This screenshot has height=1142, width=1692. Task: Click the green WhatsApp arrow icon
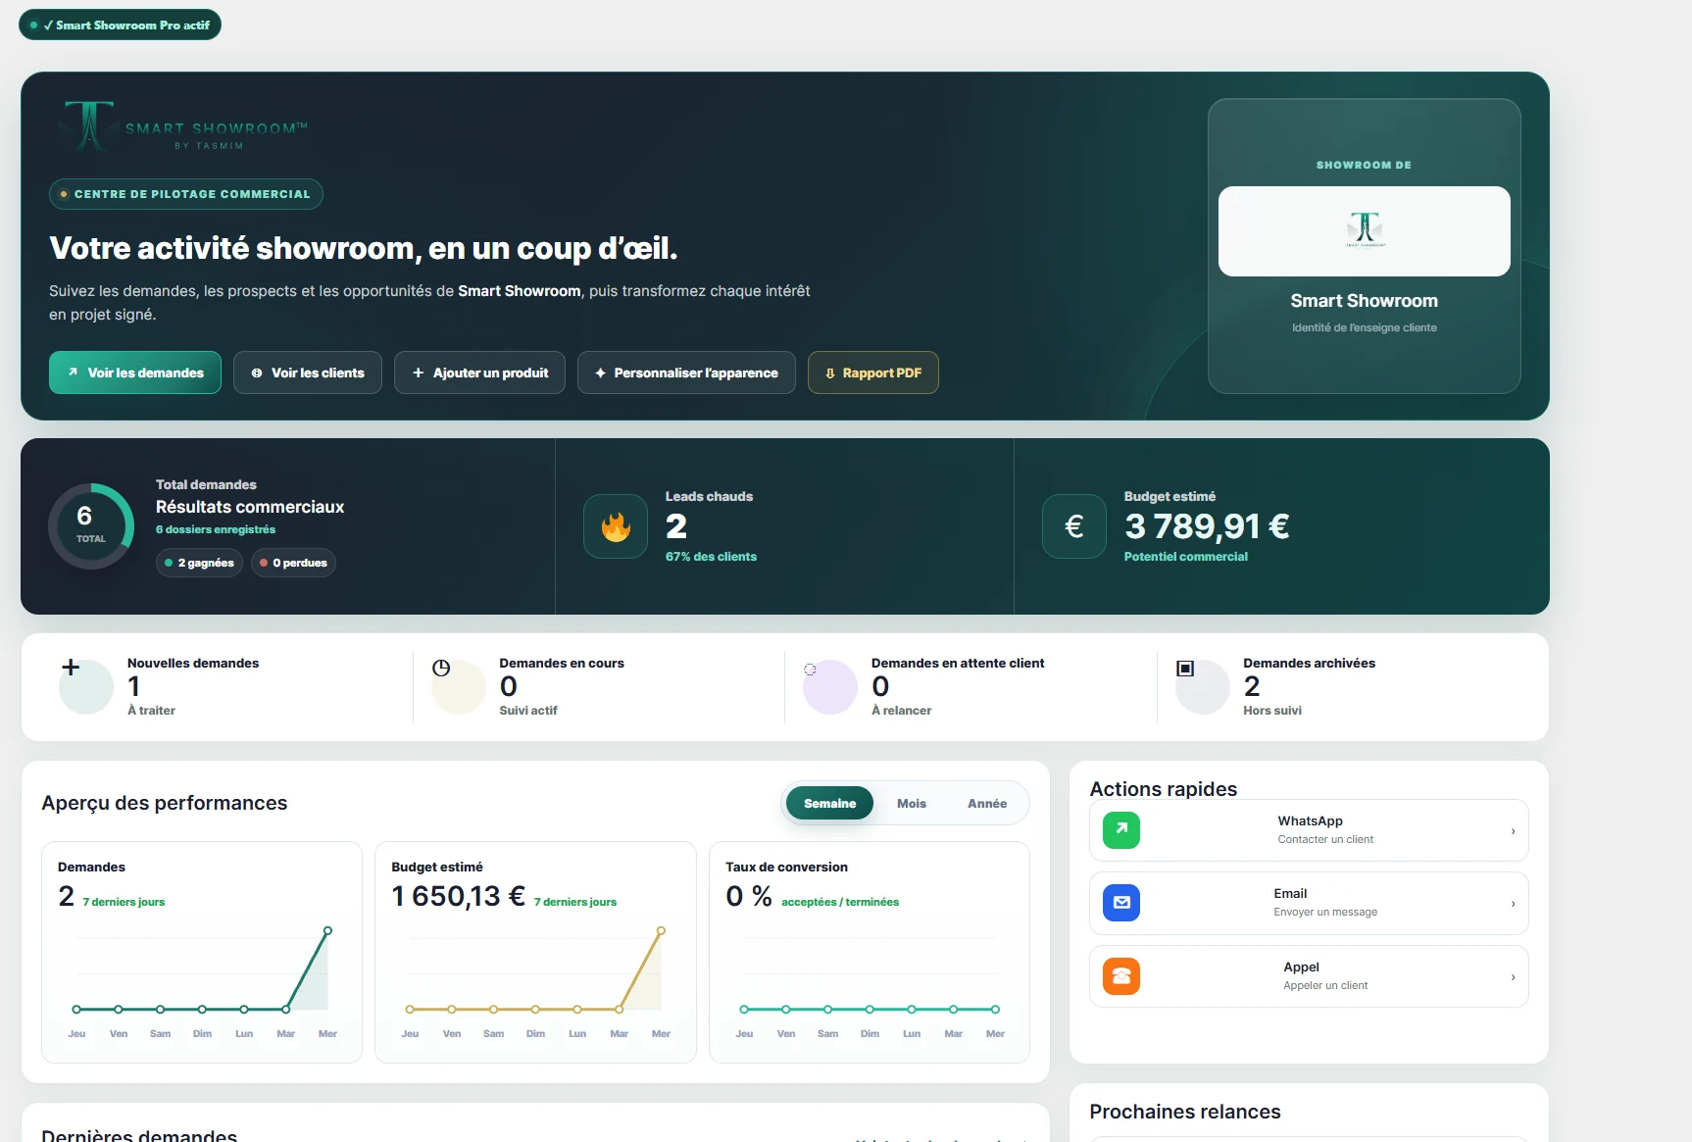1121,830
